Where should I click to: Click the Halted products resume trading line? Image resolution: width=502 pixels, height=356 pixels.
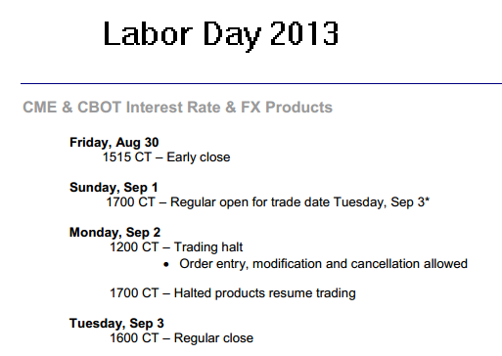233,293
